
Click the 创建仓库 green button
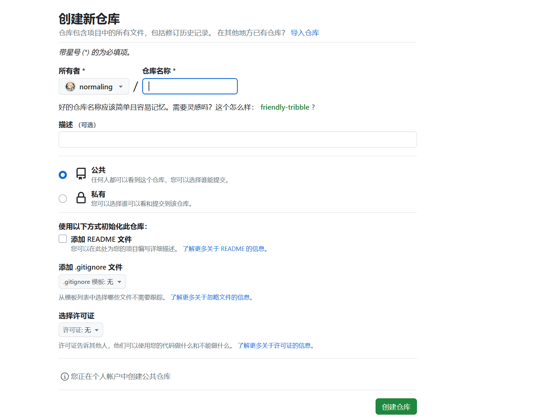click(x=396, y=407)
